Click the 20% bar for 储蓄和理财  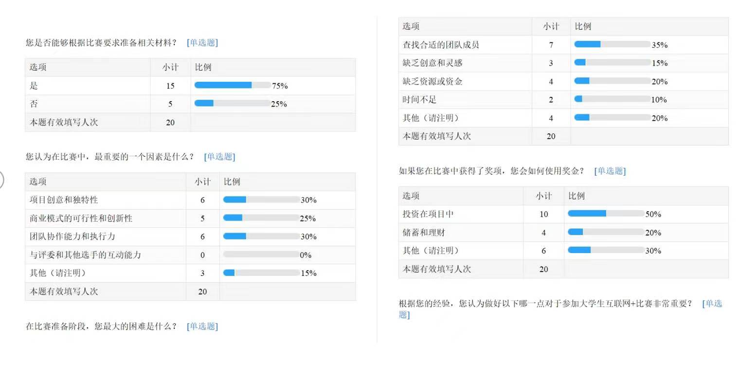(606, 232)
